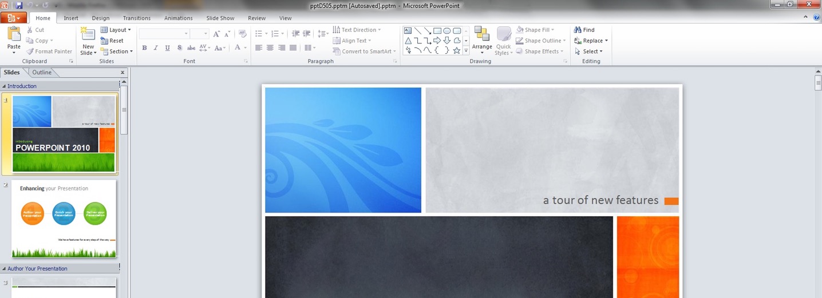This screenshot has width=822, height=298.
Task: Open the Text Direction dropdown
Action: [358, 30]
